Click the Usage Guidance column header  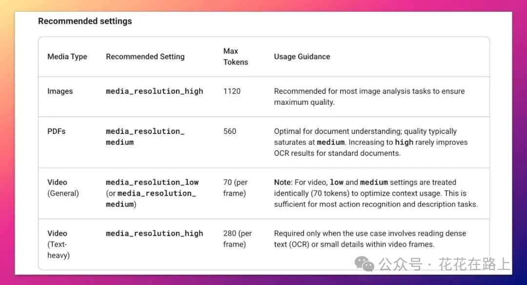pos(302,57)
